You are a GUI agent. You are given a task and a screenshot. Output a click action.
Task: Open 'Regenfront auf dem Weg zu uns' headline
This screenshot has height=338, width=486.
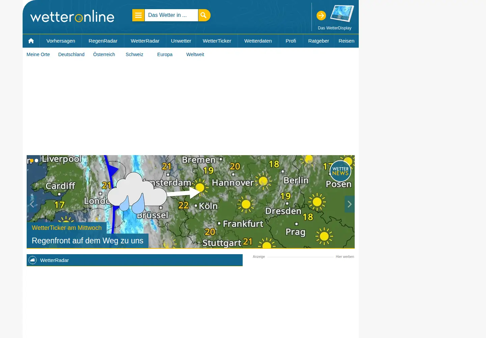point(87,241)
